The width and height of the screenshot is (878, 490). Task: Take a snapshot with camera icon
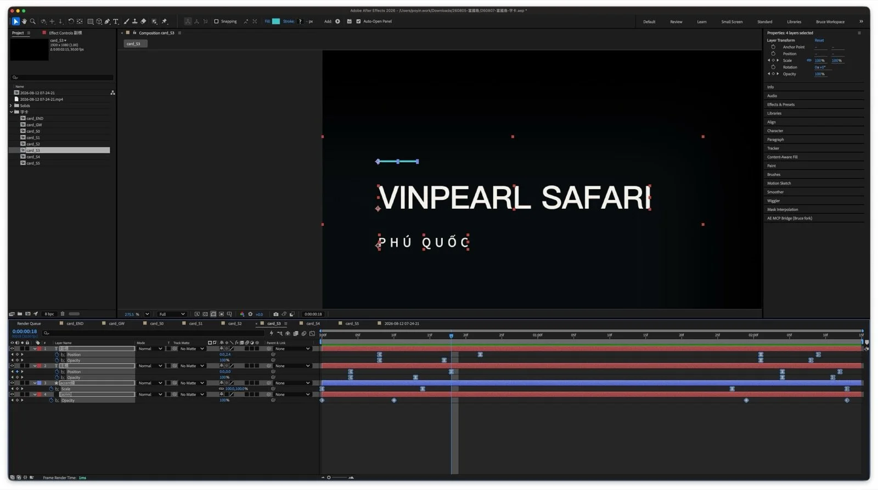pos(275,314)
